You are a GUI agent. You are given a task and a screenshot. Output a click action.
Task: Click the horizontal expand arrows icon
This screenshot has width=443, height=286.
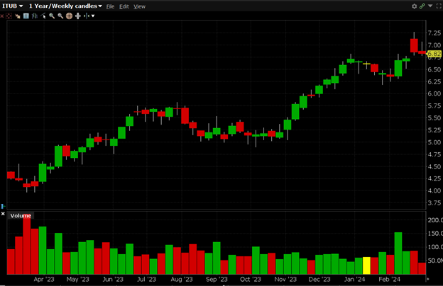coord(78,16)
